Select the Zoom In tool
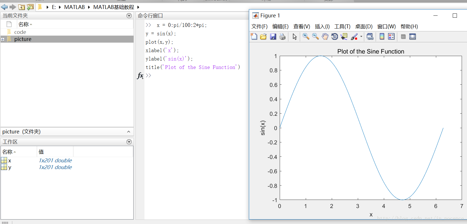This screenshot has width=467, height=224. click(306, 36)
